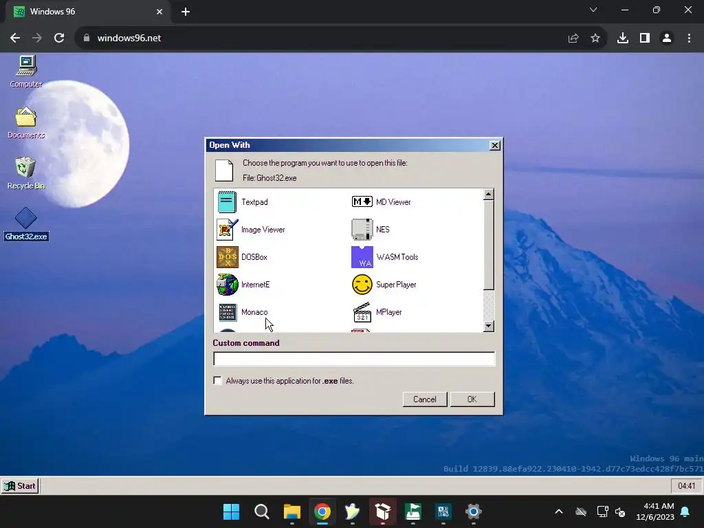Viewport: 704px width, 528px height.
Task: Click the Windows 96 taskbar clock
Action: [x=686, y=486]
